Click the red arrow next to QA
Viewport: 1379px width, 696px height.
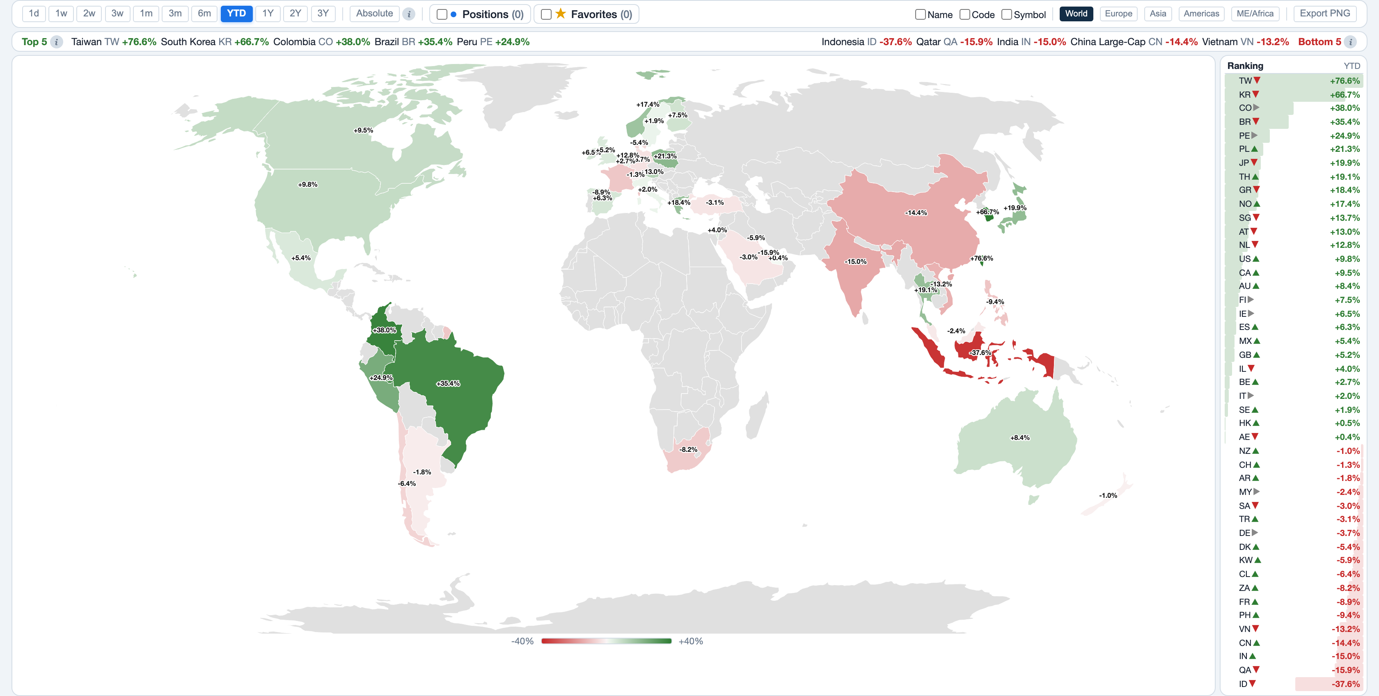pyautogui.click(x=1256, y=670)
